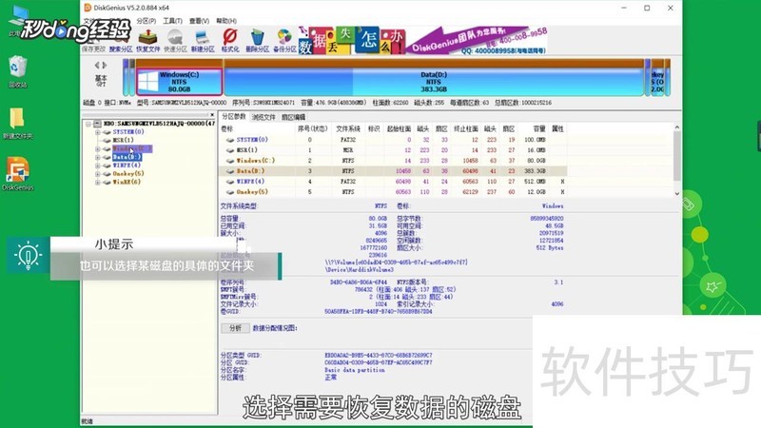Open the 分区(P) menu

[x=146, y=21]
